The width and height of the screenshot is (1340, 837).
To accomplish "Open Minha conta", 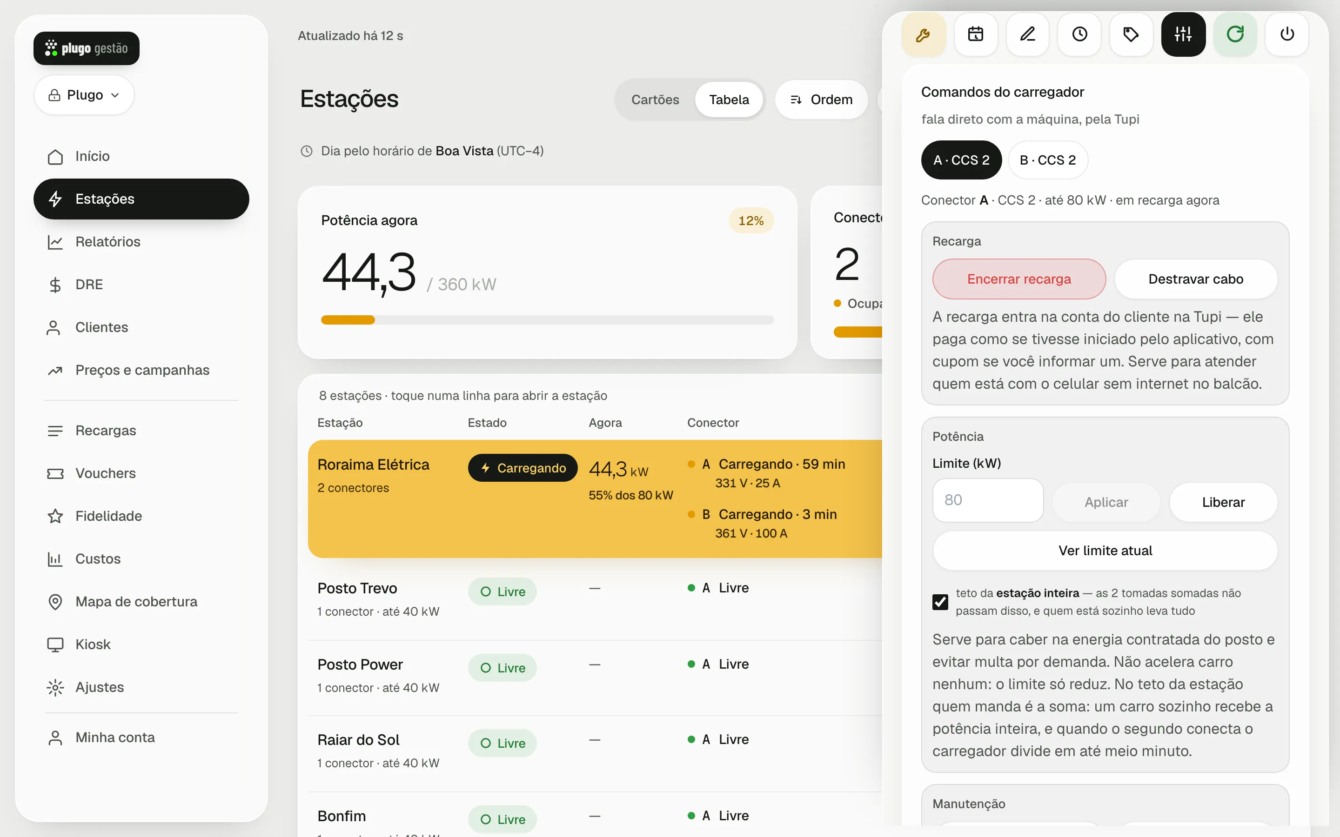I will click(141, 737).
